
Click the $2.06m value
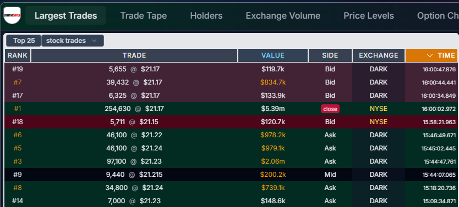(273, 161)
